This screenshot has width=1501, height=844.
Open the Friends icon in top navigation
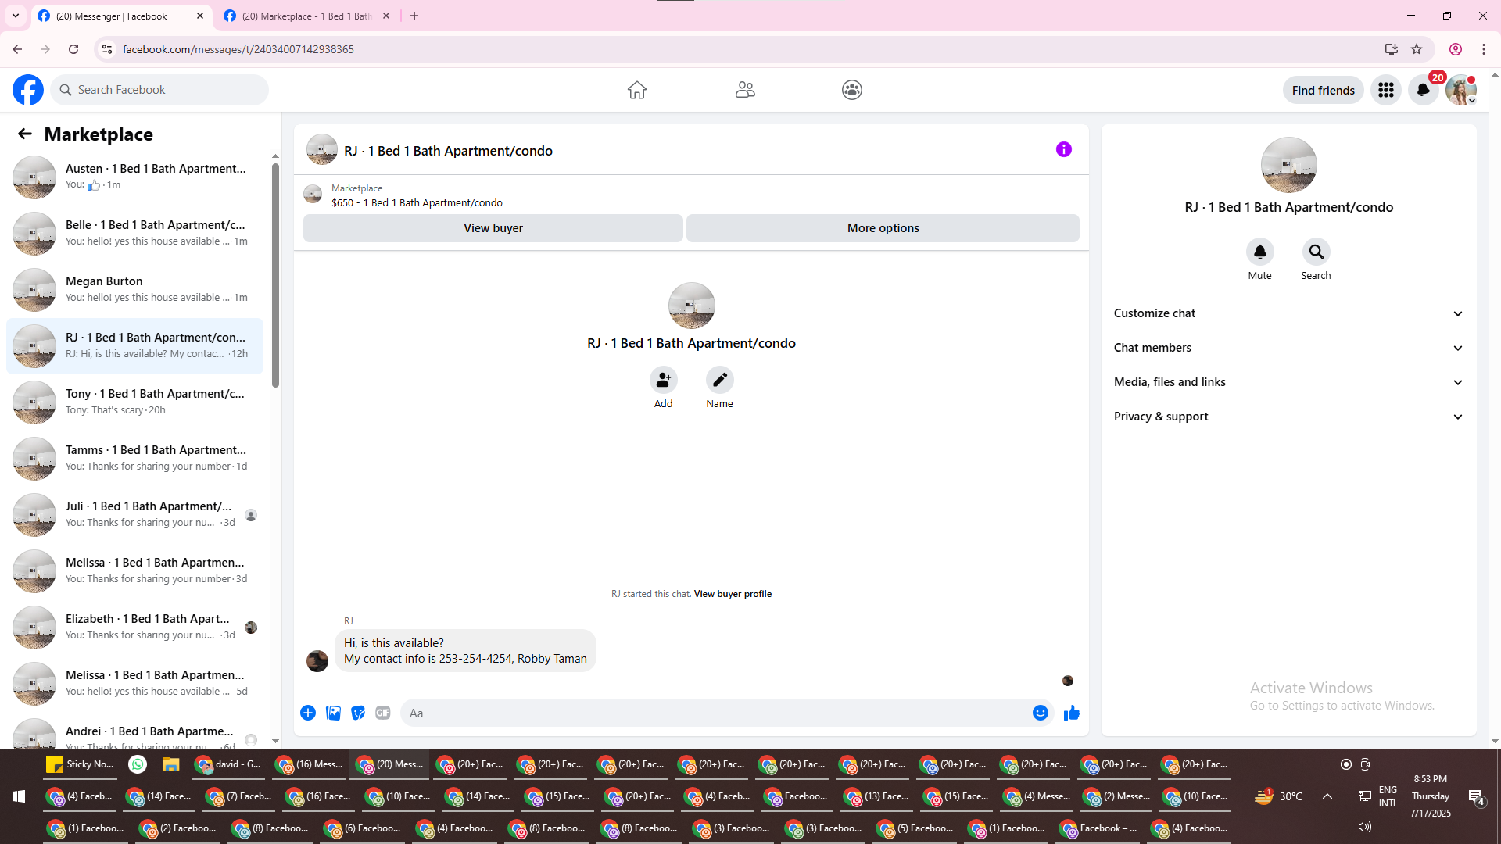pos(745,90)
